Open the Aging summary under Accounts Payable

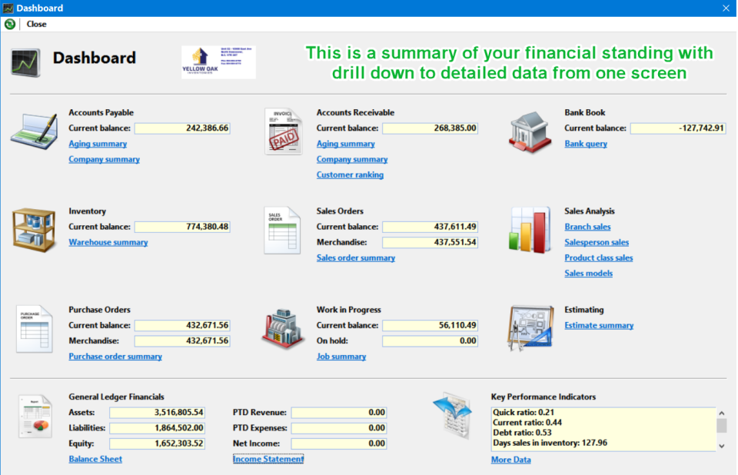pos(97,144)
